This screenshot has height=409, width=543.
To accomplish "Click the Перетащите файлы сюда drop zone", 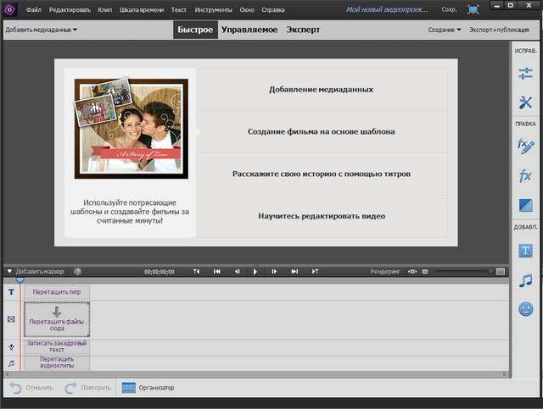I will [56, 319].
